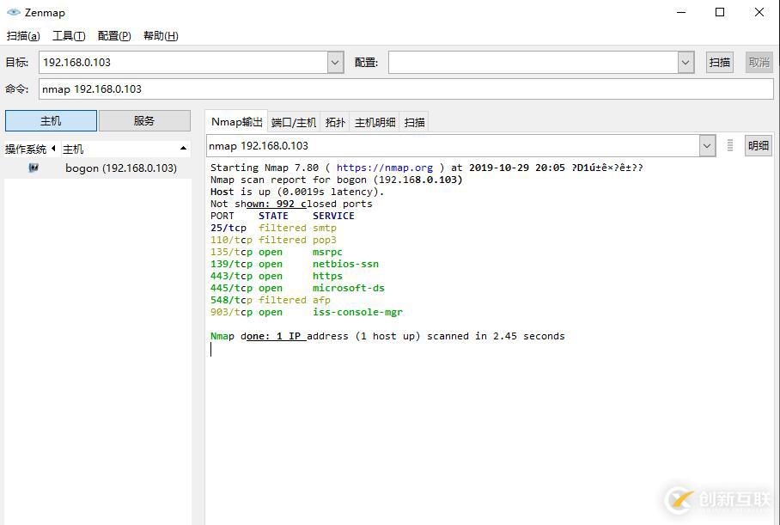Click the 扫描 scan button
This screenshot has width=780, height=525.
coord(719,63)
